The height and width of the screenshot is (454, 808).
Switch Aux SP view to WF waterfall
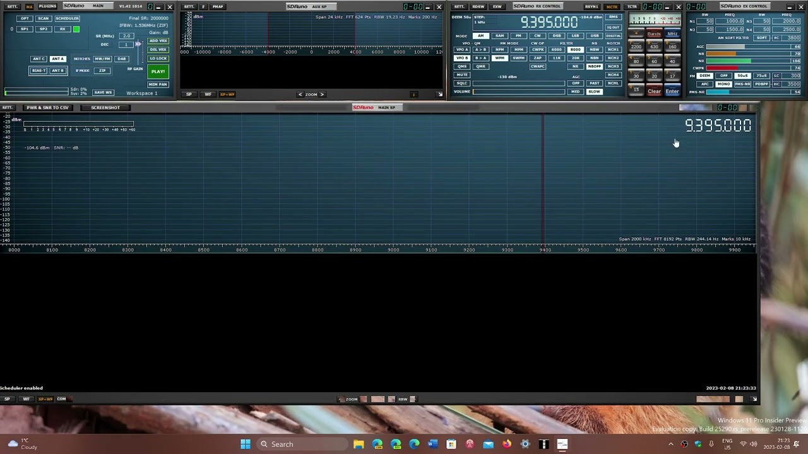coord(208,95)
